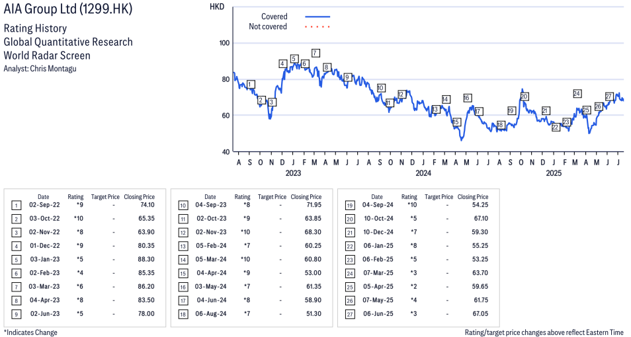Click chart marker 24 on the graph

tap(577, 94)
